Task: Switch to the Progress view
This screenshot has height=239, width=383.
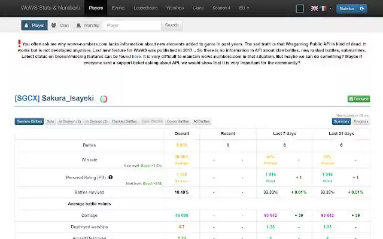Action: (x=361, y=121)
